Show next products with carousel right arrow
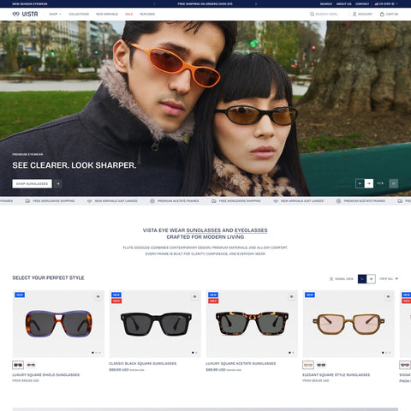Screen dimensions: 411x411 pyautogui.click(x=371, y=278)
